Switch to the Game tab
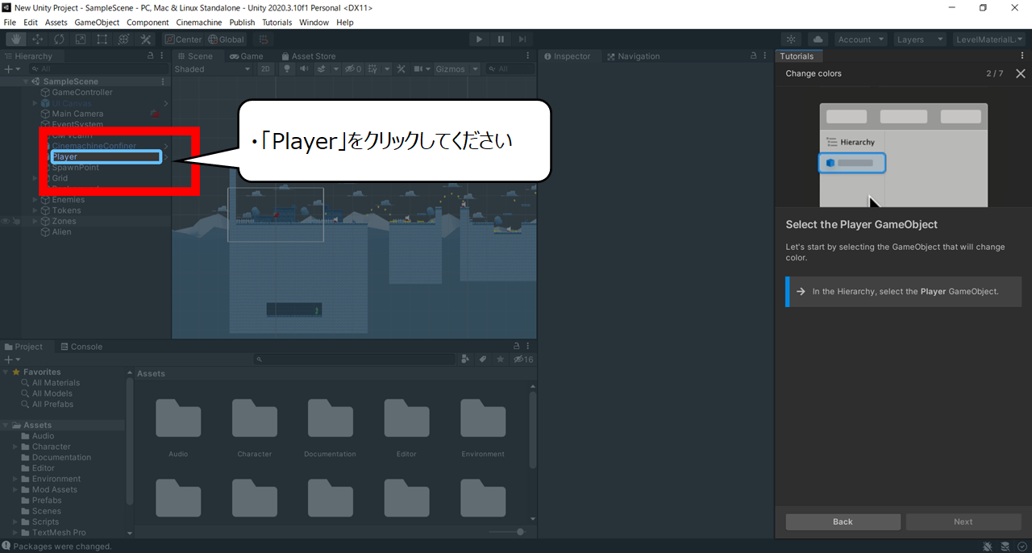Viewport: 1032px width, 553px height. click(x=247, y=56)
